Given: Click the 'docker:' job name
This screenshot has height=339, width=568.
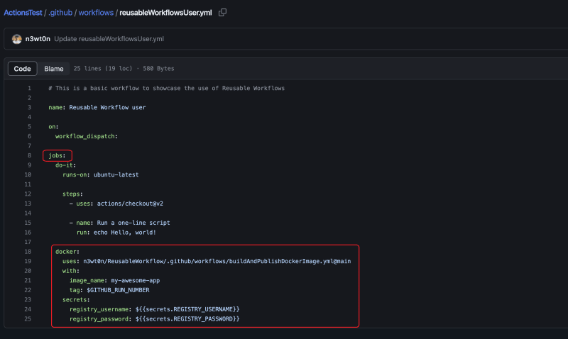Looking at the screenshot, I should pyautogui.click(x=67, y=252).
